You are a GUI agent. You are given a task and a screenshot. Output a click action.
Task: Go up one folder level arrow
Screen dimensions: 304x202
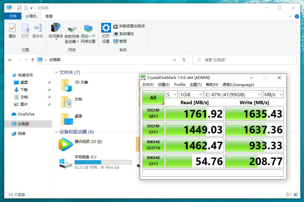(x=33, y=60)
